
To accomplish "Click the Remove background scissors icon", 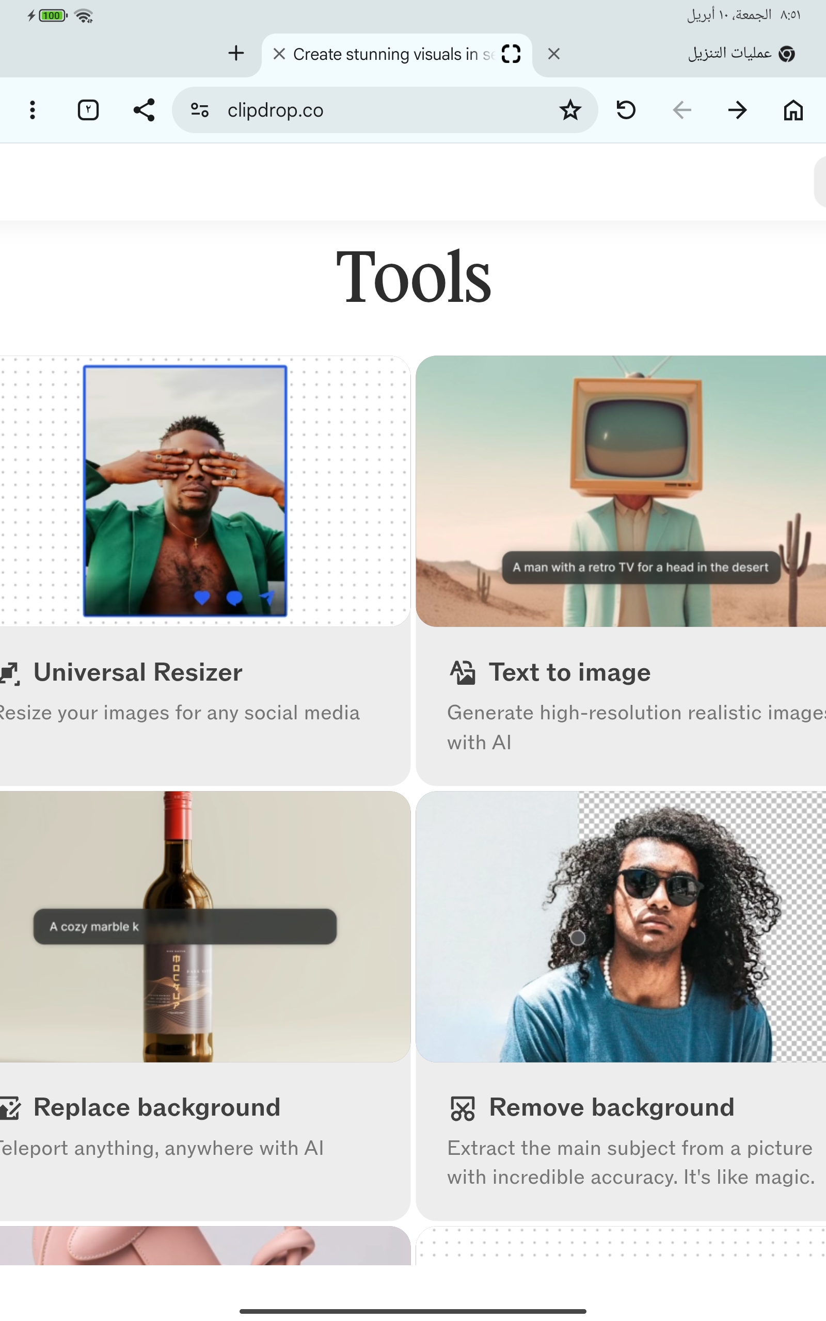I will click(x=462, y=1108).
